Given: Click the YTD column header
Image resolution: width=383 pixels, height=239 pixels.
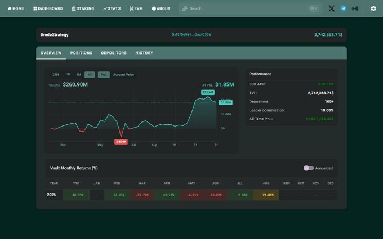Looking at the screenshot, I should (76, 183).
